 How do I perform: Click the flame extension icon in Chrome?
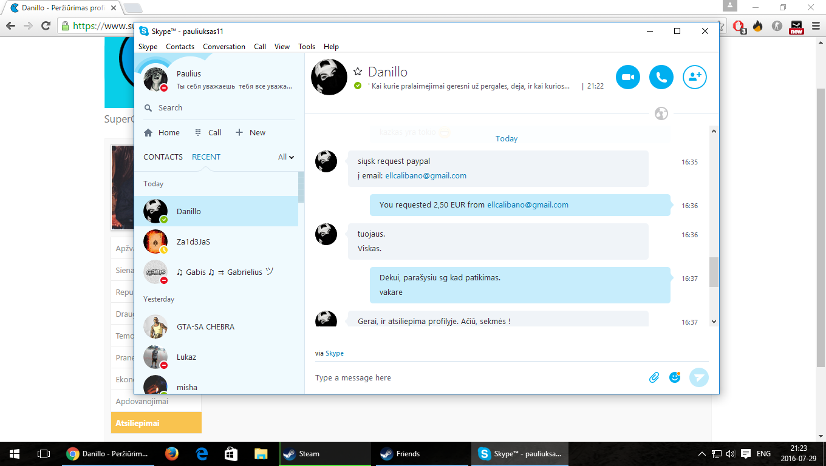[x=757, y=26]
